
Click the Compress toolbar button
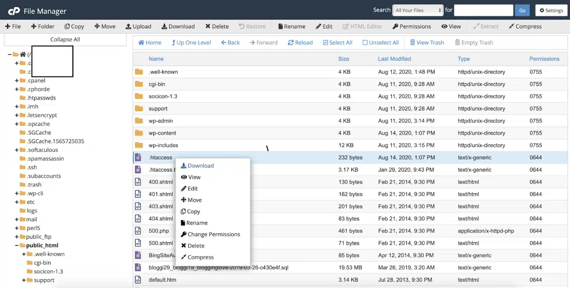(525, 26)
